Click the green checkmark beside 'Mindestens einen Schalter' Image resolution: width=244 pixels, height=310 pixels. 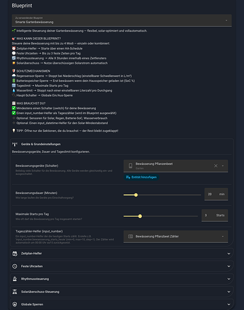pyautogui.click(x=14, y=108)
